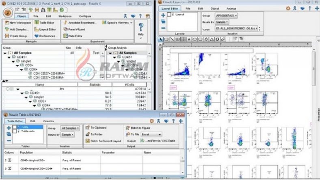Click Layout Editor icon in quick access toolbar
320x180 pixels.
click(x=55, y=10)
